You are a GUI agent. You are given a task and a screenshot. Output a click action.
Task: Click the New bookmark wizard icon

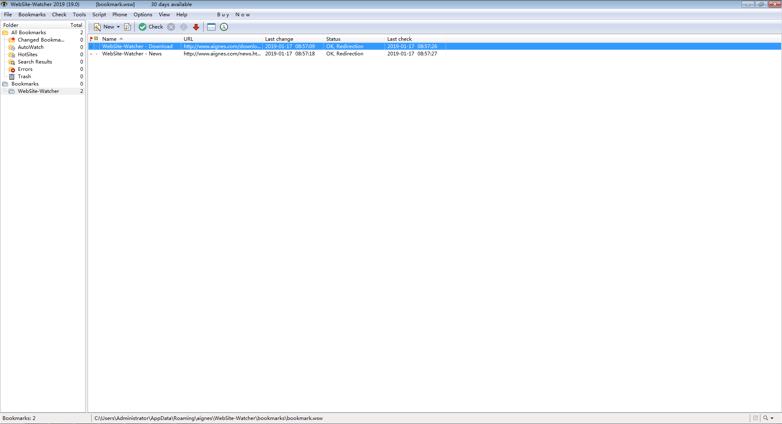[x=97, y=27]
